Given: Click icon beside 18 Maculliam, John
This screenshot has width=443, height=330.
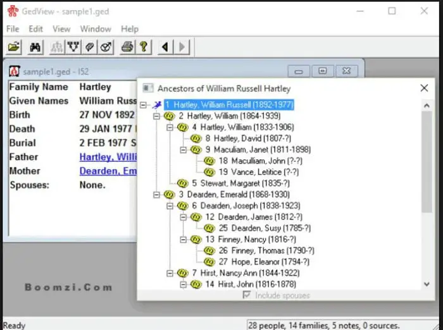Looking at the screenshot, I should (209, 161).
